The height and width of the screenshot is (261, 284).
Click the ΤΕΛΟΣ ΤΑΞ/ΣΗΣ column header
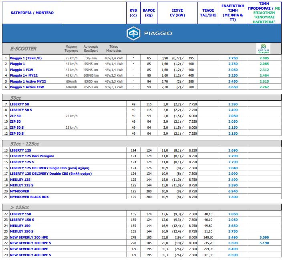click(x=208, y=13)
